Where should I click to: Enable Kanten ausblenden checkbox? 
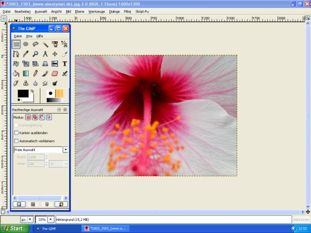[x=16, y=133]
